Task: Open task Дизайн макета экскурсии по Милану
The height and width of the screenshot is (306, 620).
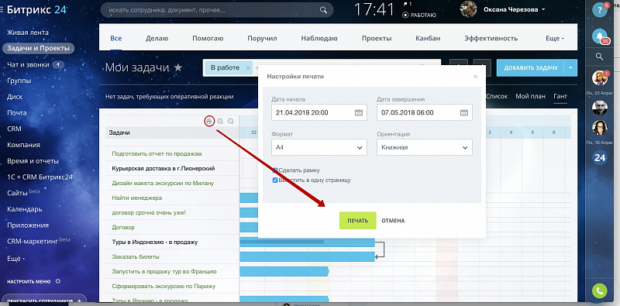Action: (163, 183)
